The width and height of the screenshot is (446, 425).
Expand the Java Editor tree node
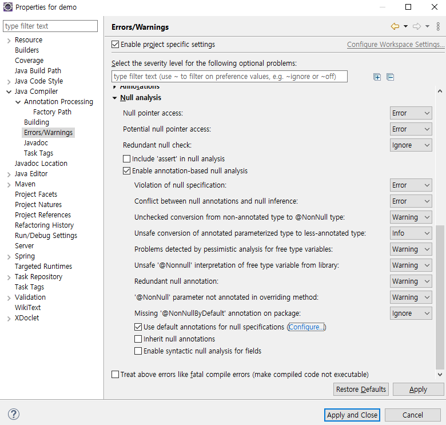9,174
